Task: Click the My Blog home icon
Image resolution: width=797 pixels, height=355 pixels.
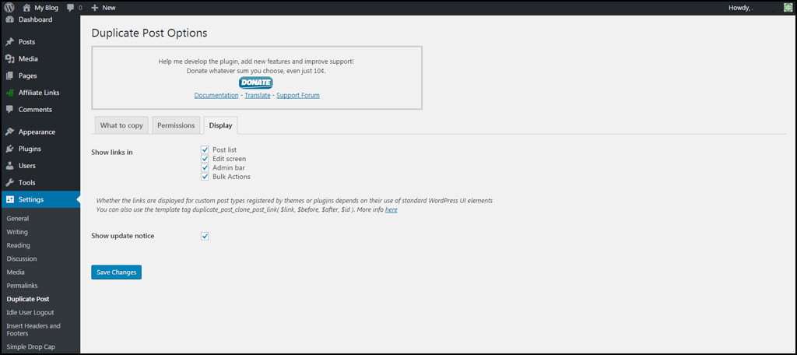Action: tap(27, 8)
